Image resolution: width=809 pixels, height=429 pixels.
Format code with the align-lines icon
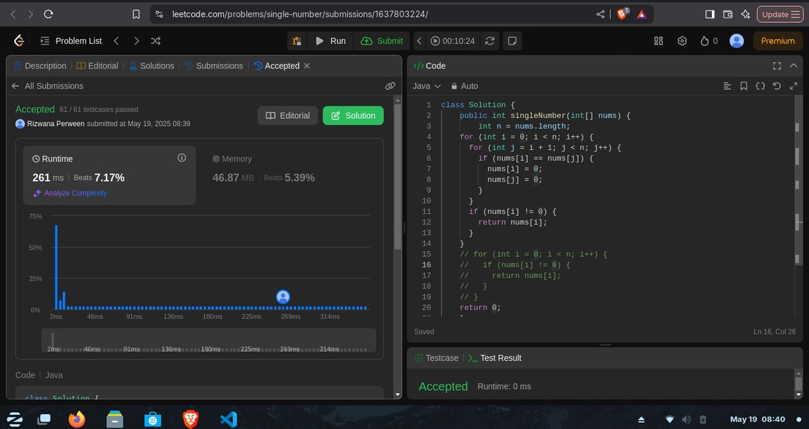pyautogui.click(x=727, y=86)
